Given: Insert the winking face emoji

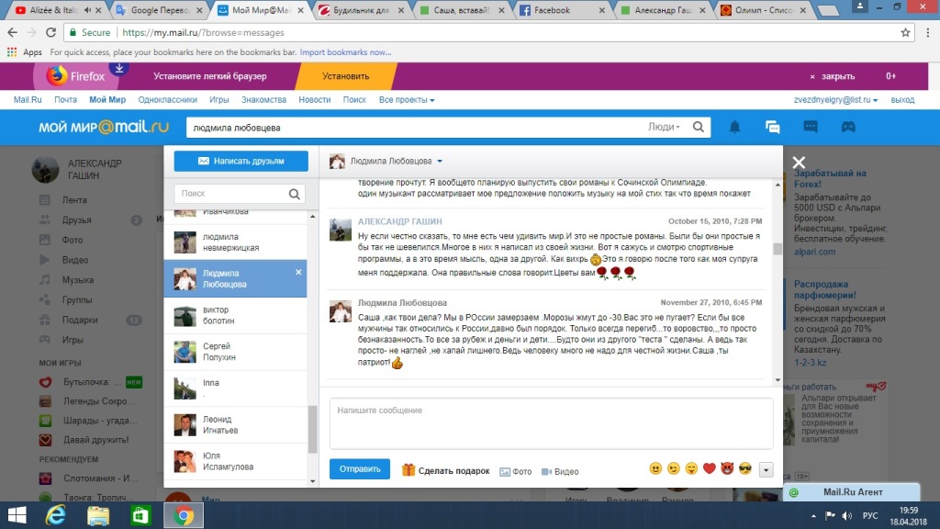Looking at the screenshot, I should pos(674,468).
